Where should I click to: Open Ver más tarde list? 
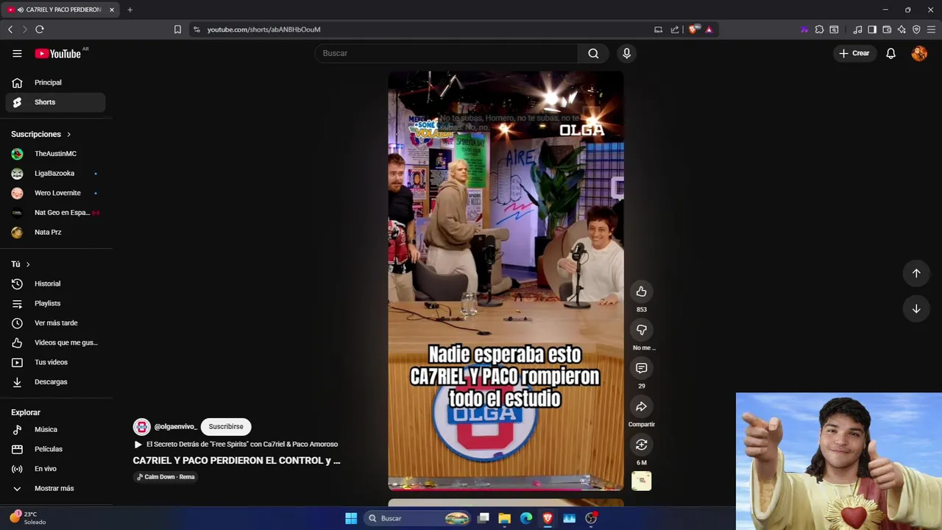pyautogui.click(x=55, y=323)
